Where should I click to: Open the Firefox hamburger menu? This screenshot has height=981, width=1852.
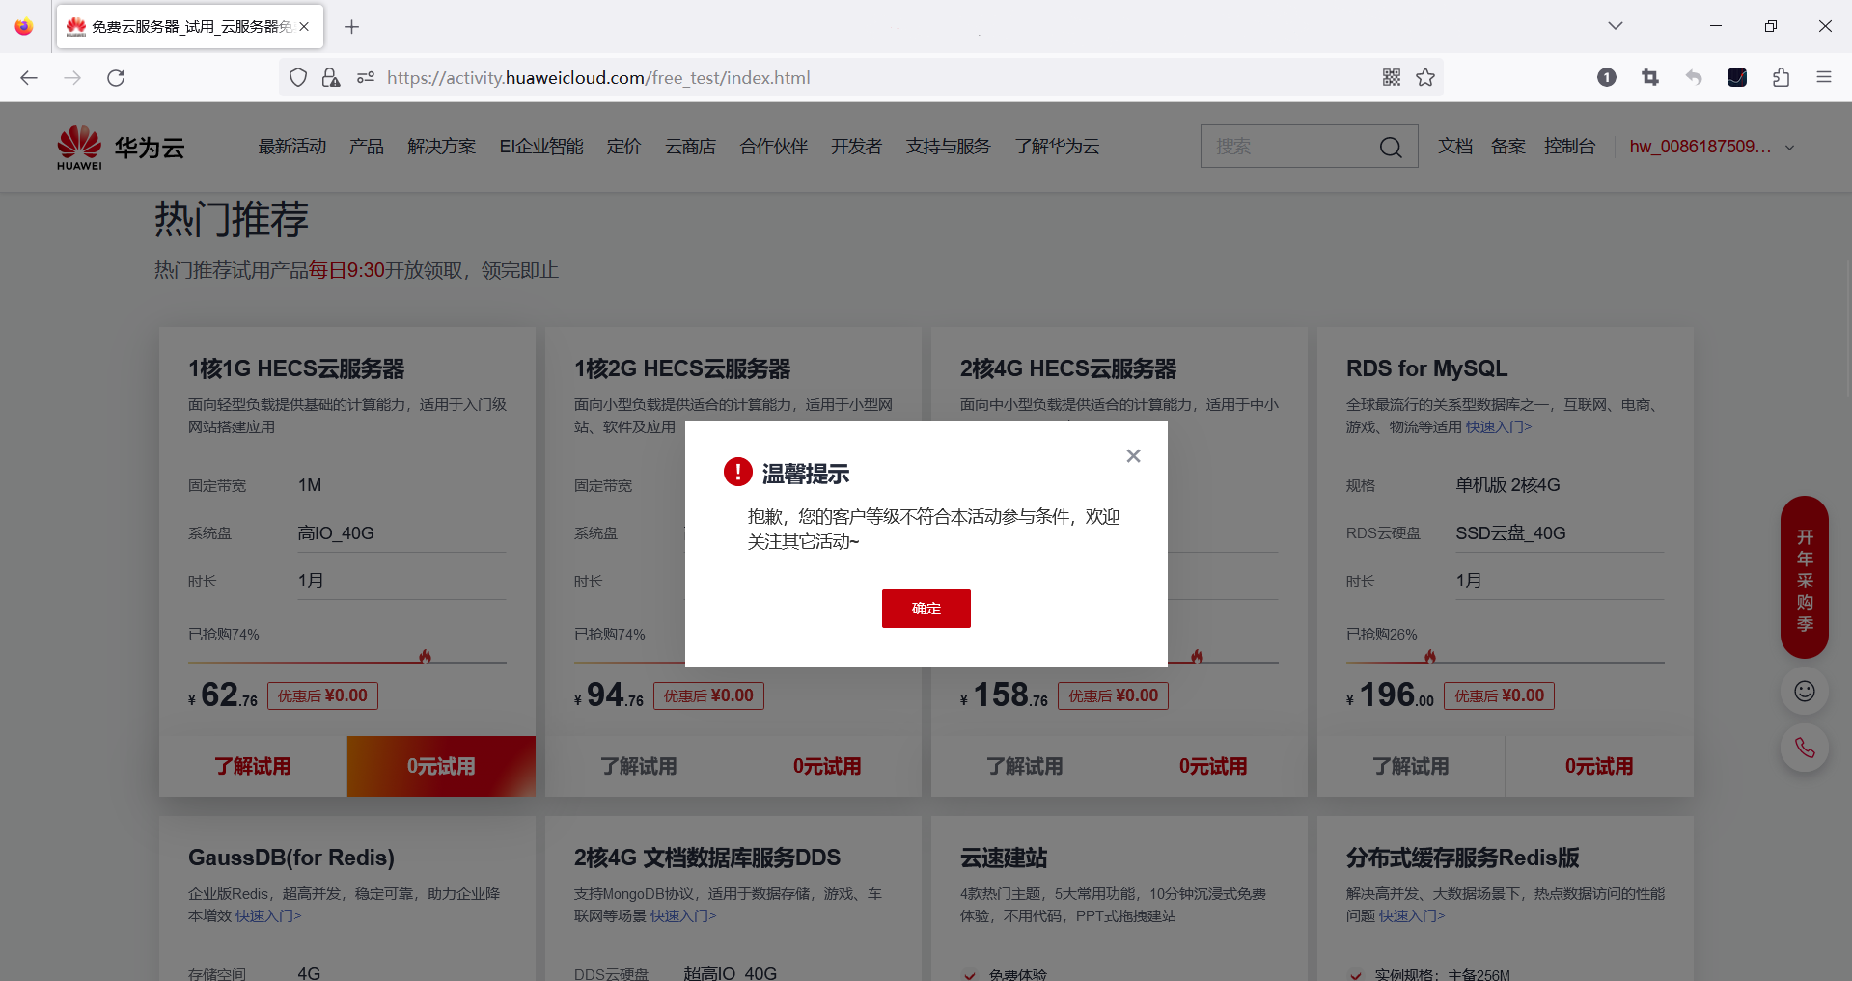pos(1824,77)
